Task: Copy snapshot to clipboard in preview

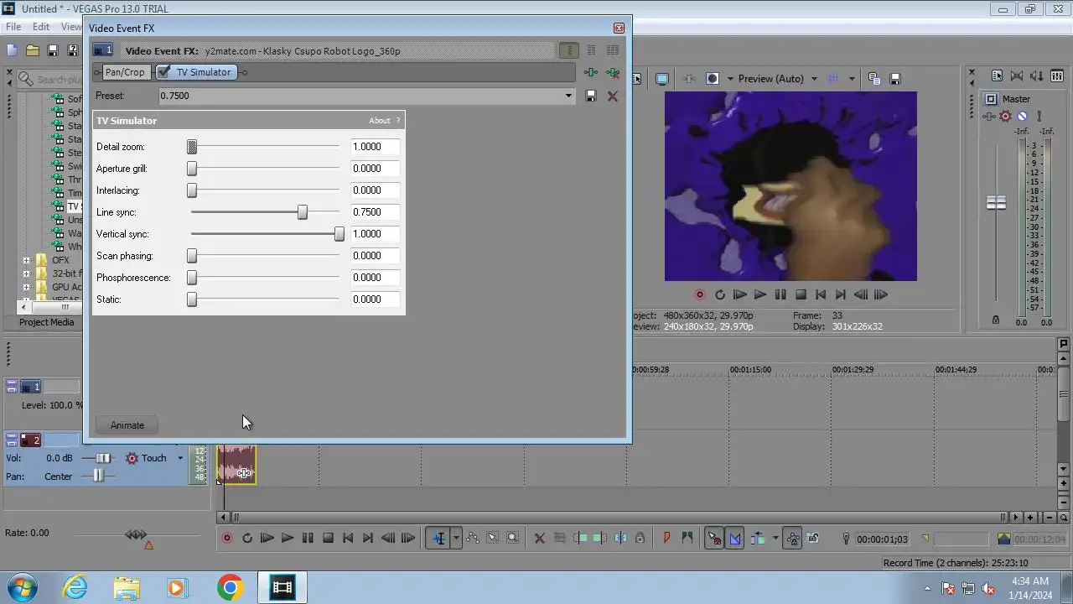Action: [874, 79]
